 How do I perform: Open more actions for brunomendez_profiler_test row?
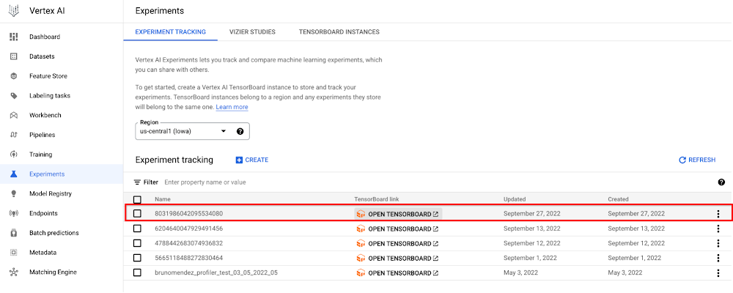718,273
